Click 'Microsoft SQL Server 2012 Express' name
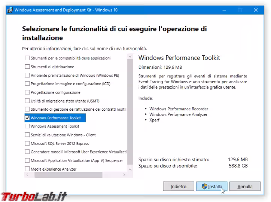The height and width of the screenshot is (202, 271). pyautogui.click(x=60, y=144)
